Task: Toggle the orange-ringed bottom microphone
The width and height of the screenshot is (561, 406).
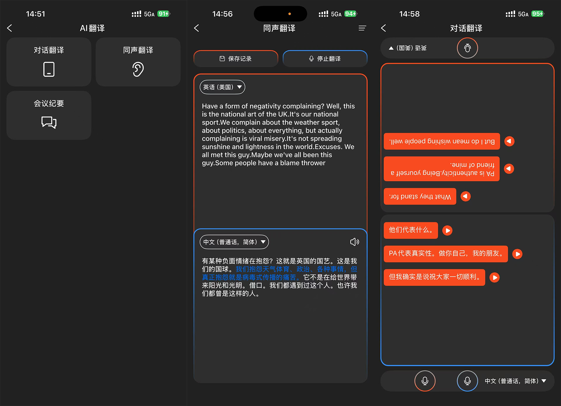Action: point(425,381)
